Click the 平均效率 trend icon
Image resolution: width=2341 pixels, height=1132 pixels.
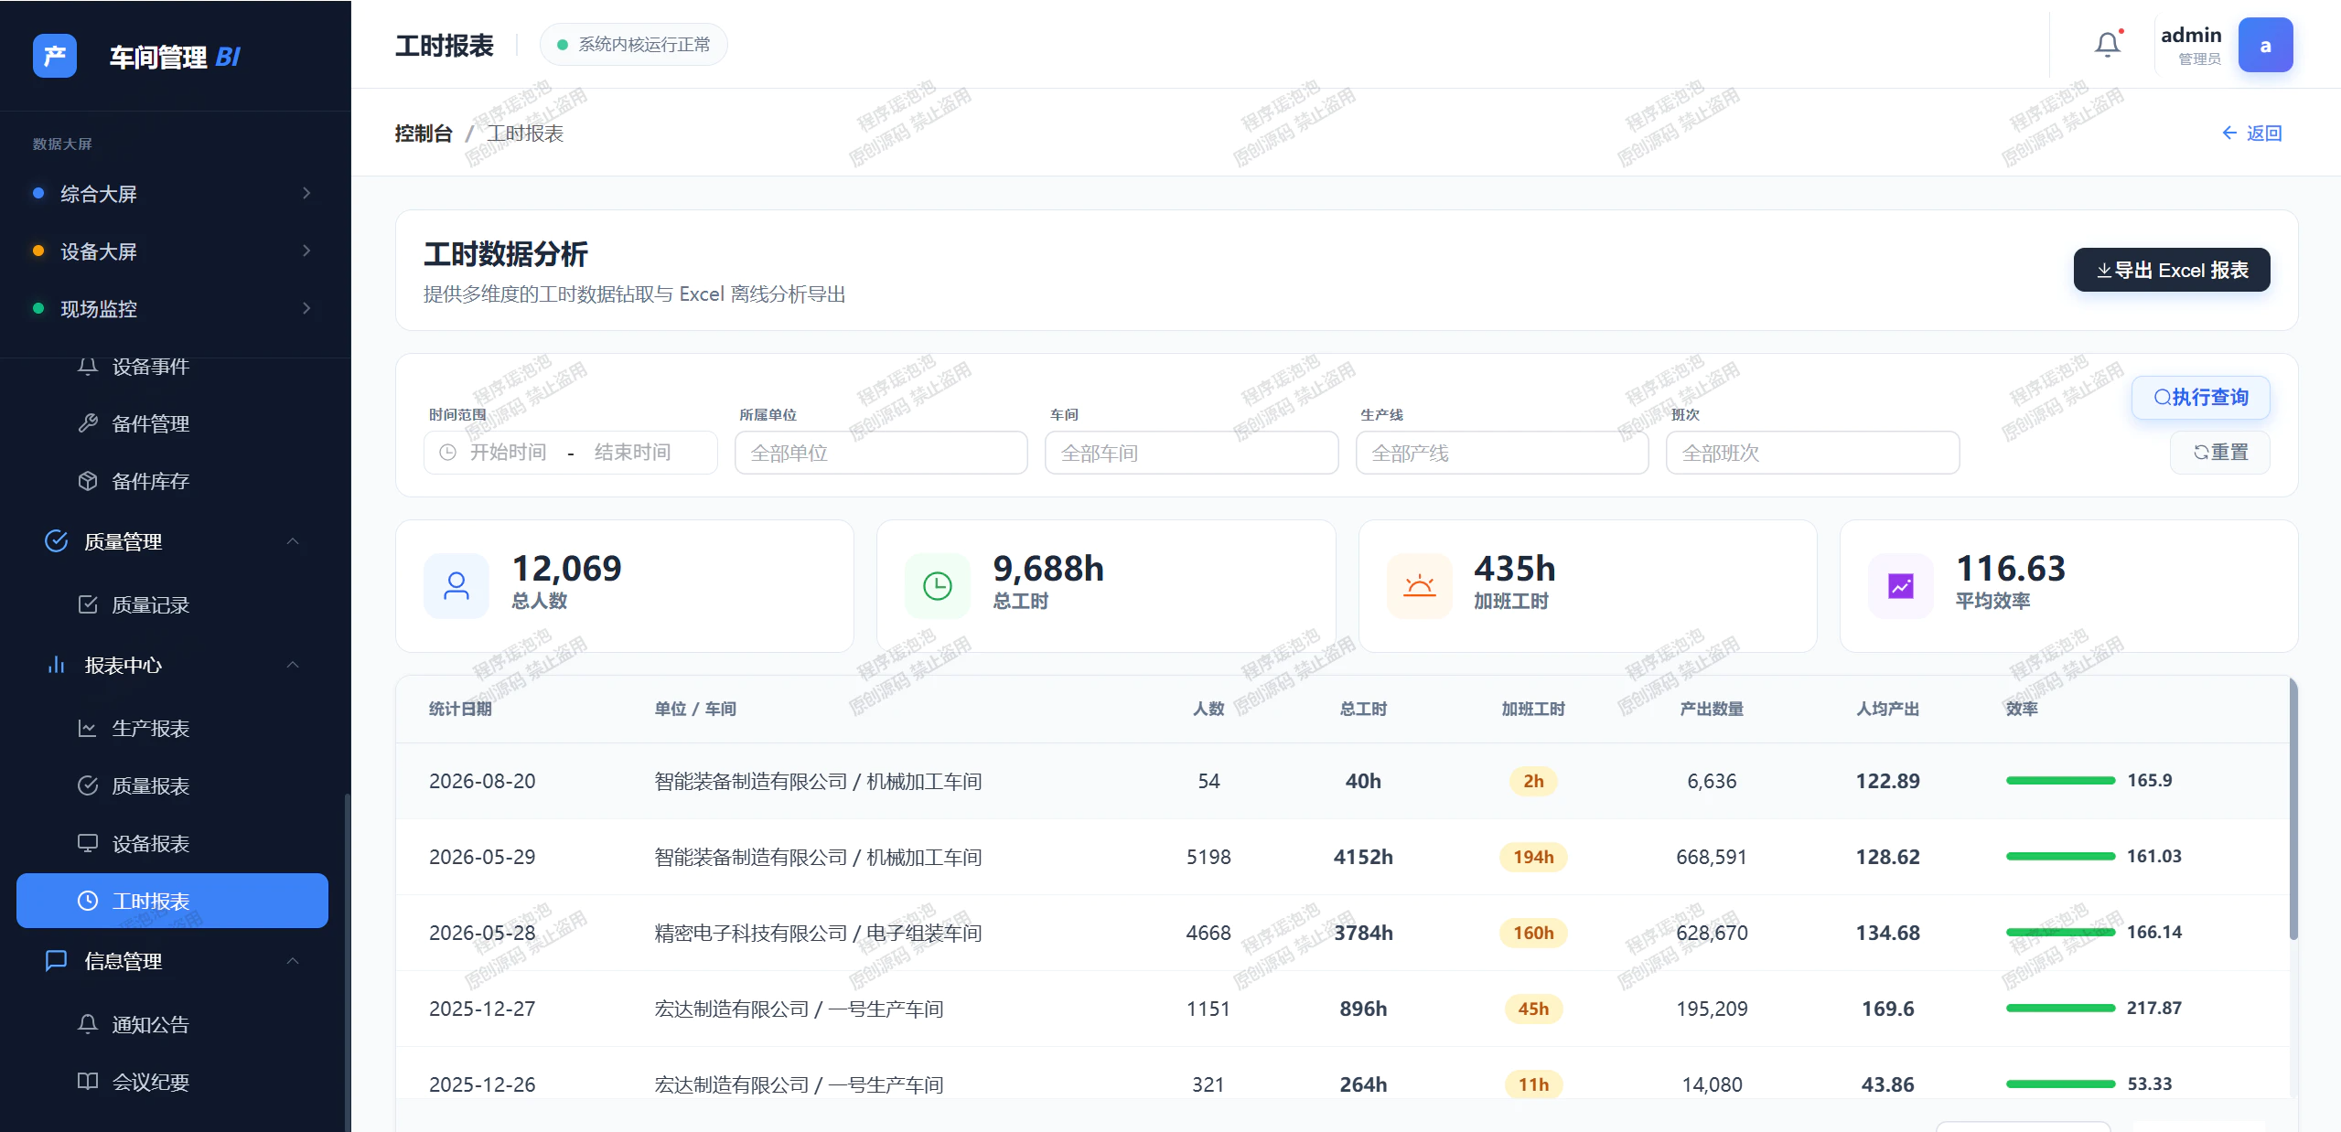click(1901, 586)
